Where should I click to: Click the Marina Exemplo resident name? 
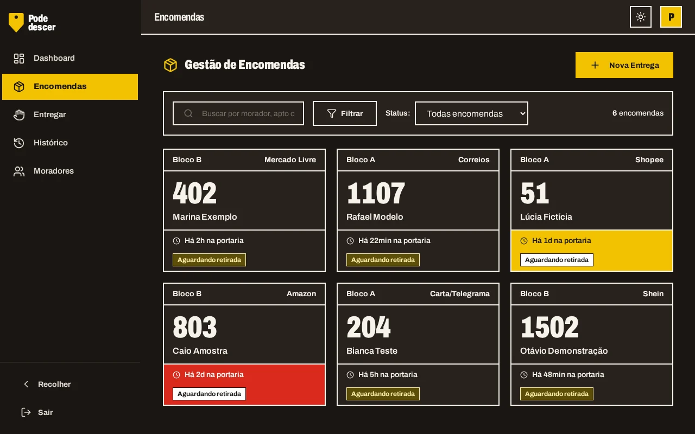(205, 217)
